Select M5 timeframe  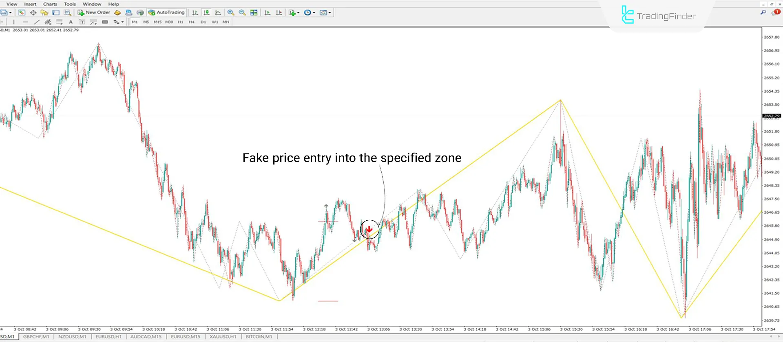146,22
